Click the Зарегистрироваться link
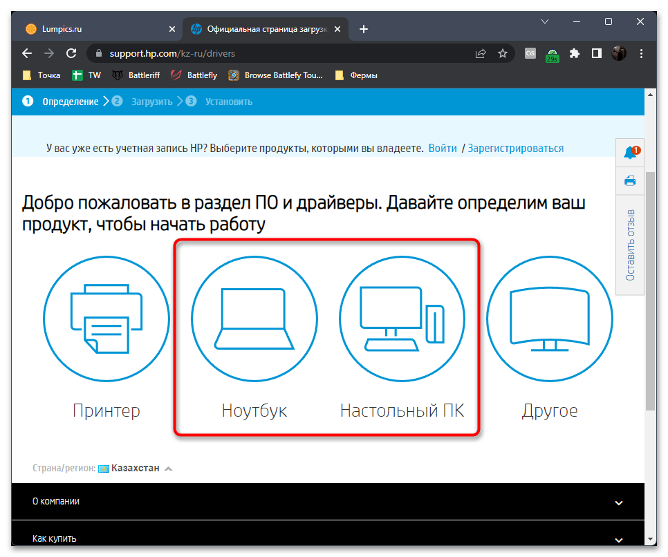 515,148
